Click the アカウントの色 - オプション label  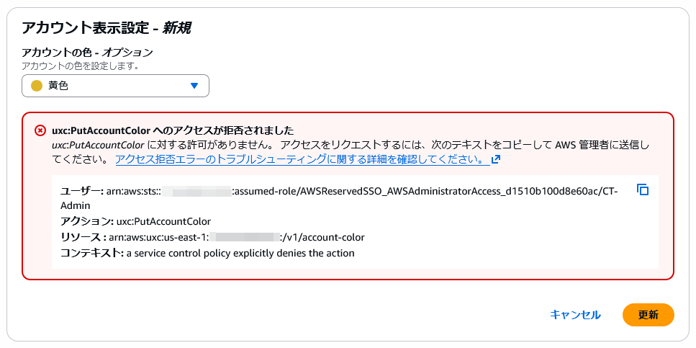(x=87, y=53)
